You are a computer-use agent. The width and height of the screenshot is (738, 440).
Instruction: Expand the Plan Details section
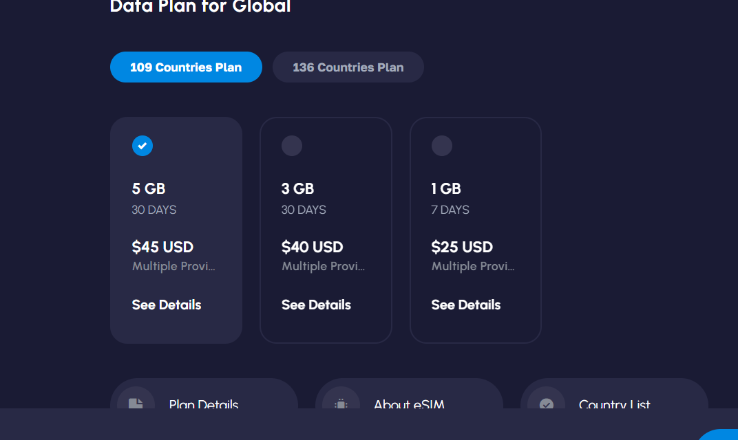pyautogui.click(x=204, y=404)
